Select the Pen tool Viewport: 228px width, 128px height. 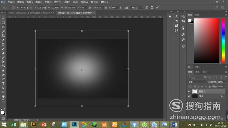[3, 79]
